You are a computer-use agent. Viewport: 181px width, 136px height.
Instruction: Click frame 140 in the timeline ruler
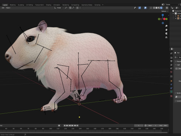point(80,128)
